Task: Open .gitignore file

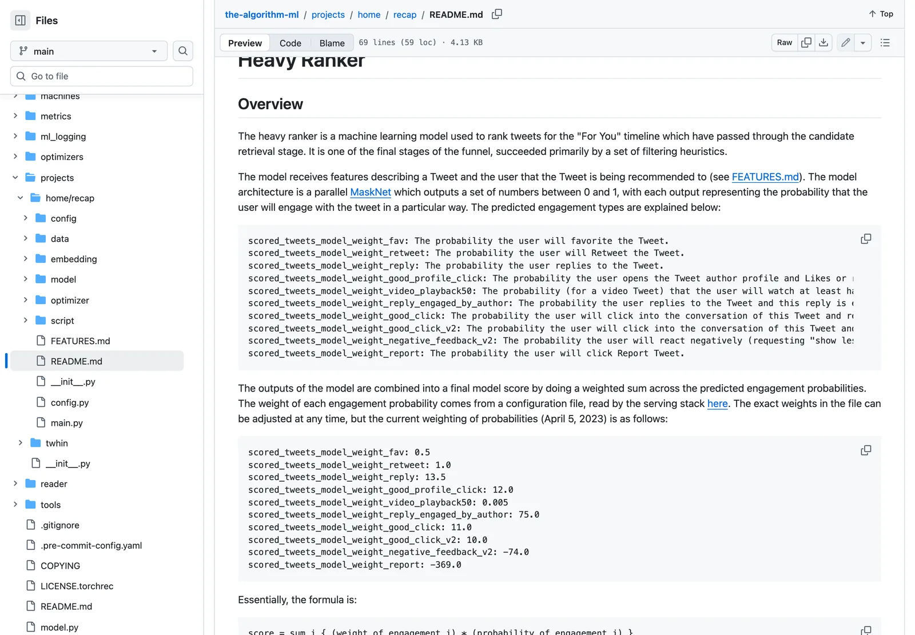Action: coord(59,525)
